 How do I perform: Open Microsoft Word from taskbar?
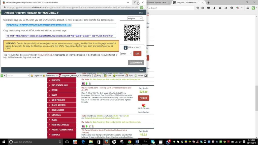137,142
